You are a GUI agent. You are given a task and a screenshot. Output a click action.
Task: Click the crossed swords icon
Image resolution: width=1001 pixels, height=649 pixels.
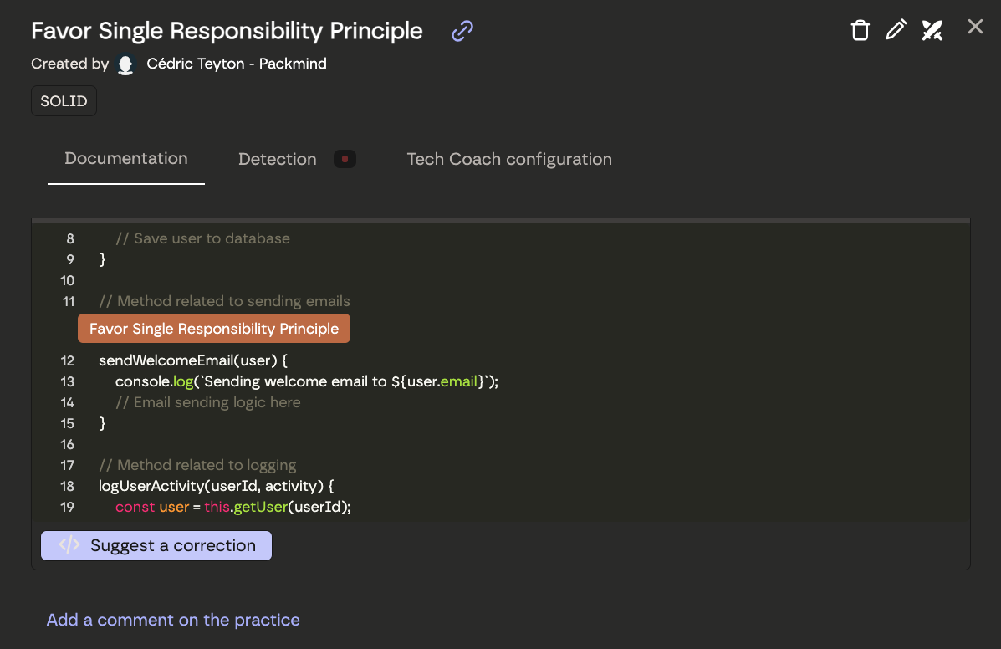(932, 31)
